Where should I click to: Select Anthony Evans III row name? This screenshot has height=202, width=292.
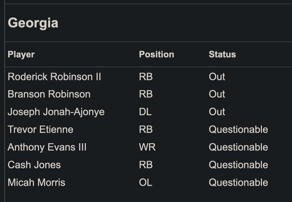coord(47,147)
